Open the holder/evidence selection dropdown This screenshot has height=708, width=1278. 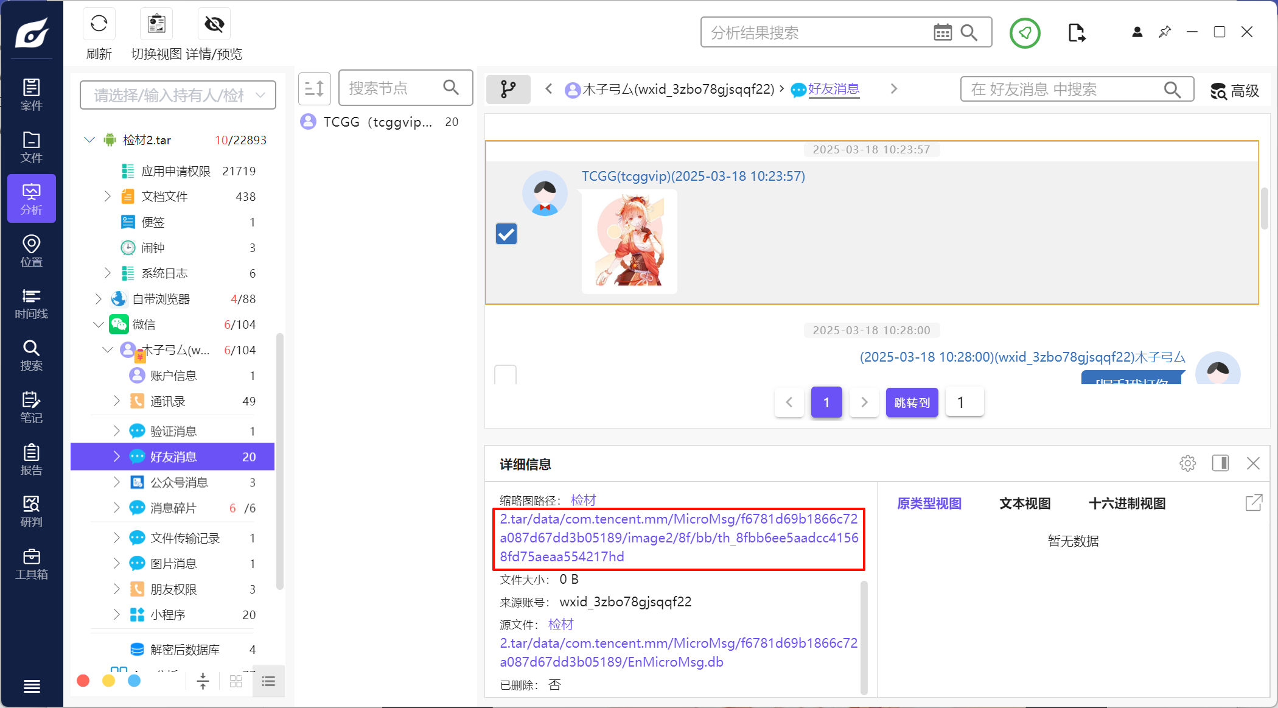click(178, 95)
